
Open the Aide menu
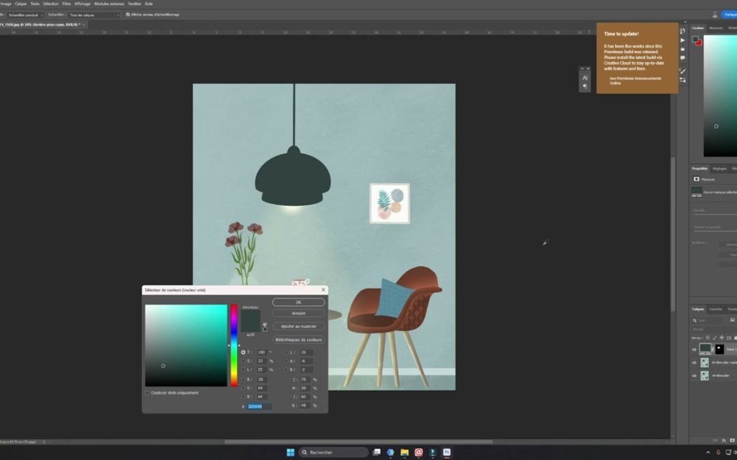click(x=149, y=4)
